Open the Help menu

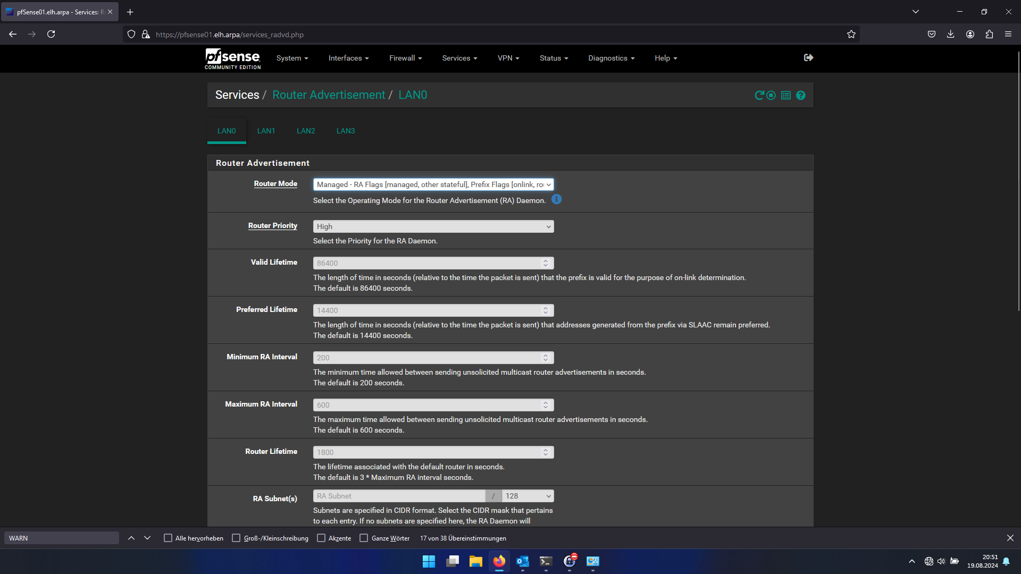(666, 58)
